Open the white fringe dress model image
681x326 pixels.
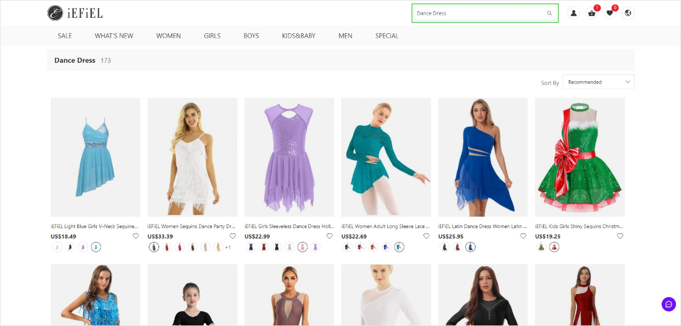pos(192,157)
